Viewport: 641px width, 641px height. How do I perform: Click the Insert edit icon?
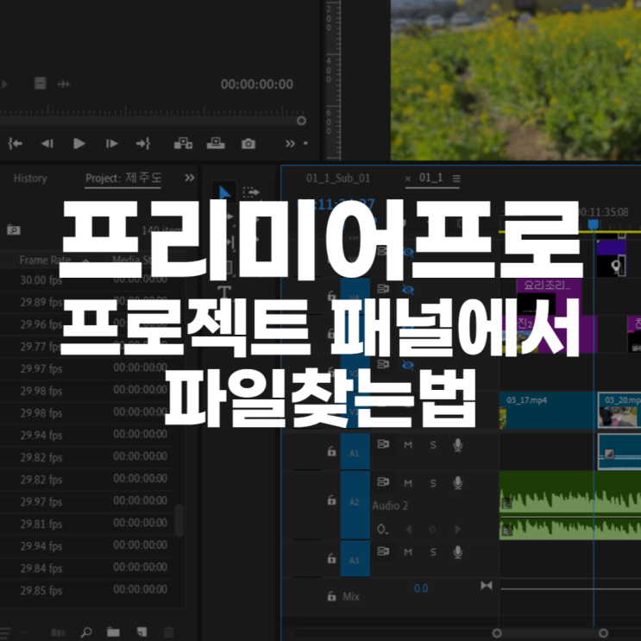pyautogui.click(x=183, y=143)
